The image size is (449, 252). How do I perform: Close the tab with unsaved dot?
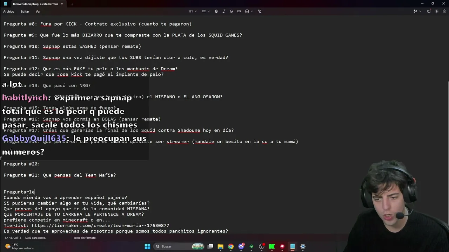pyautogui.click(x=62, y=4)
